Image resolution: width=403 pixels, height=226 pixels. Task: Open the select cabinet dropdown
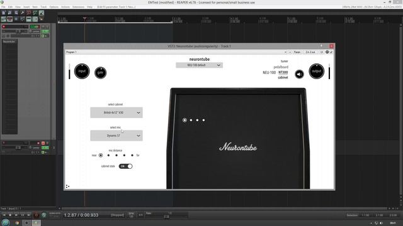[116, 112]
